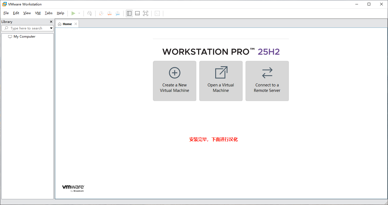Close the Library panel
The image size is (388, 205).
[51, 22]
